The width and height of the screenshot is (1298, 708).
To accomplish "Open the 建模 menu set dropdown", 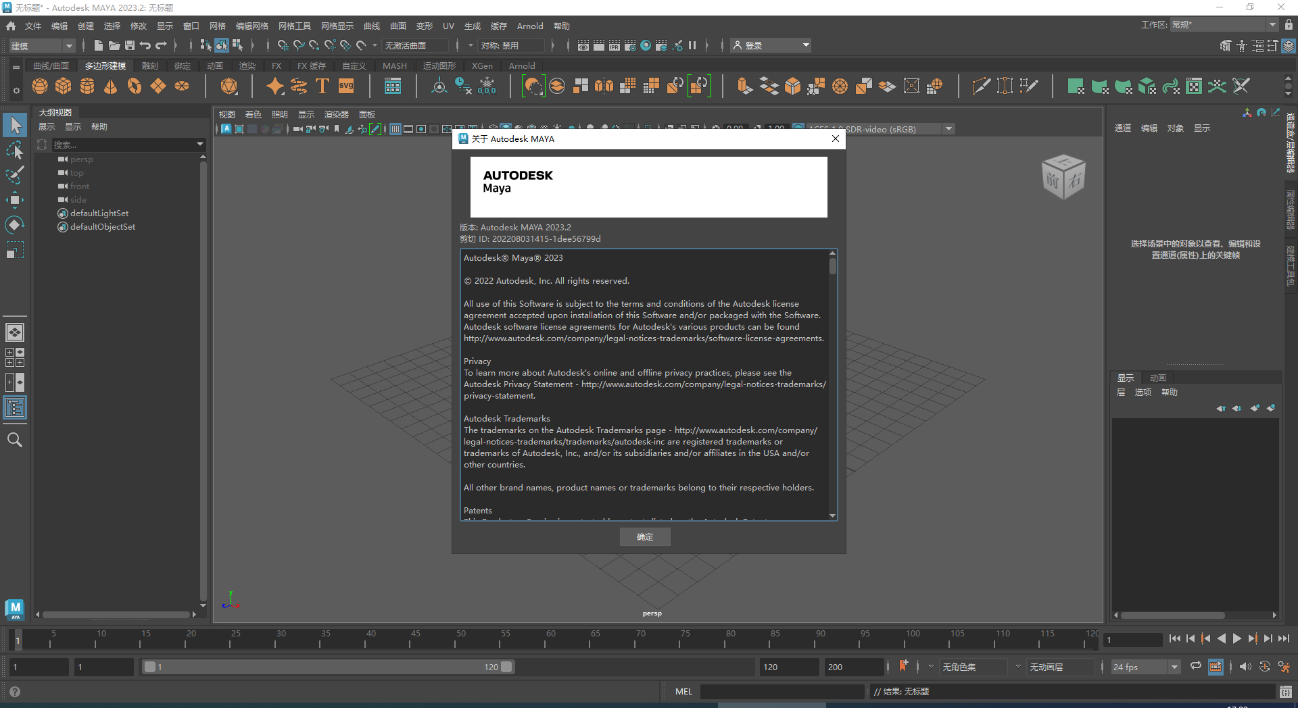I will (x=41, y=46).
